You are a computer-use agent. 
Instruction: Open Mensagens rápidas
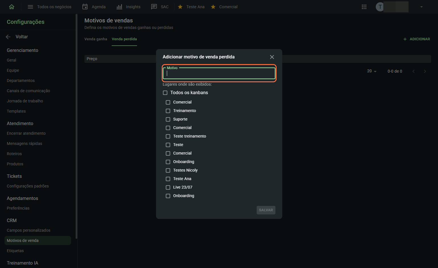(x=24, y=144)
